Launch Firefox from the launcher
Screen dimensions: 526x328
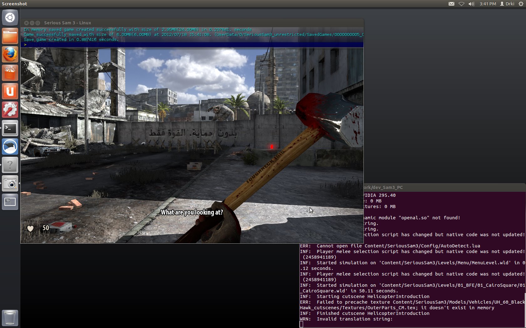pyautogui.click(x=10, y=55)
